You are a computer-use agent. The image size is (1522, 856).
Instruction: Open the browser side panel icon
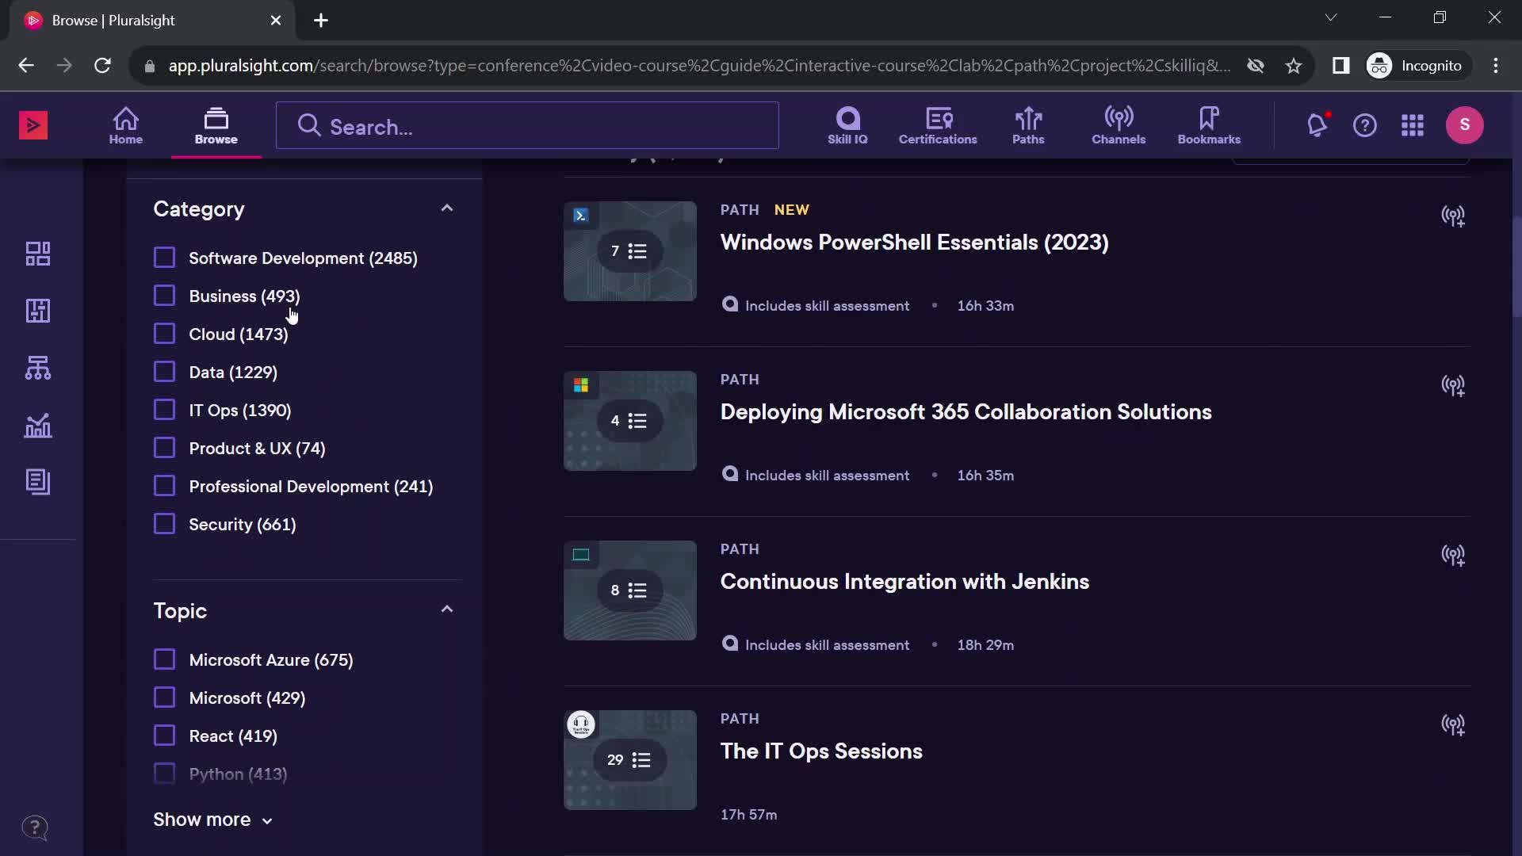tap(1340, 66)
